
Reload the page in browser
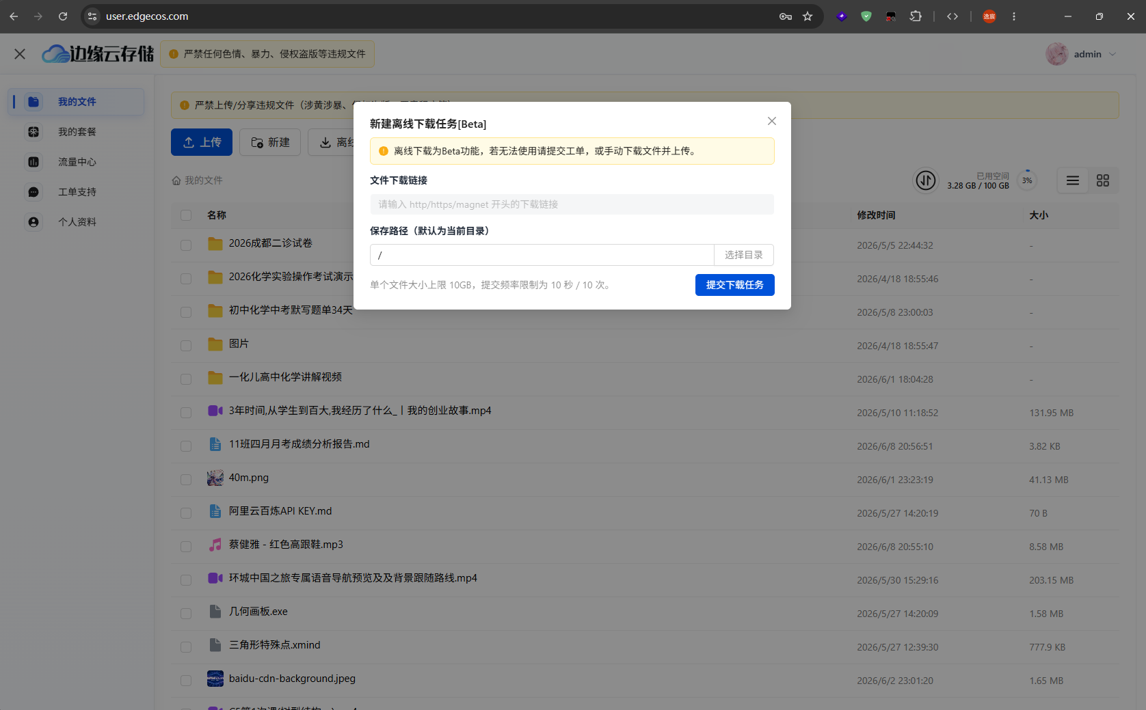pyautogui.click(x=63, y=16)
